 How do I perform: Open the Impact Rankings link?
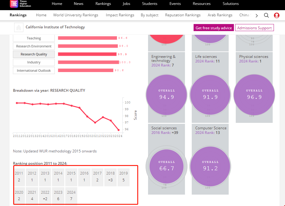[x=120, y=15]
